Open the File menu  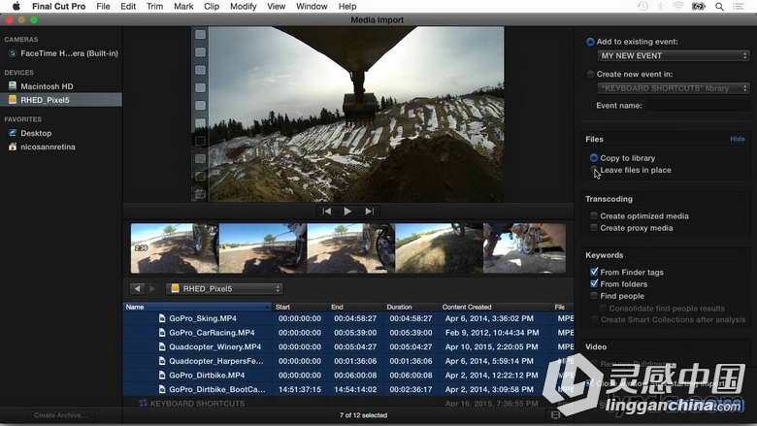click(103, 6)
